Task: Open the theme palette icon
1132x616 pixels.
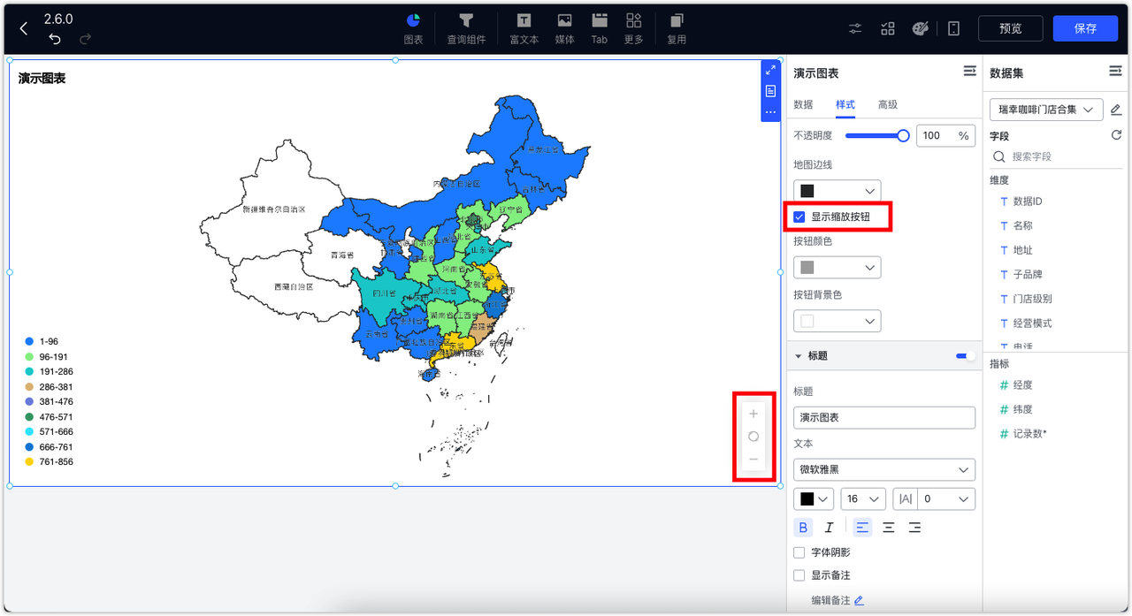Action: coord(920,28)
